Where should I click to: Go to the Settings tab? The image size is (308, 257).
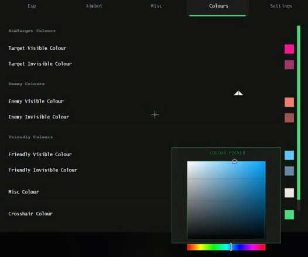click(x=281, y=6)
